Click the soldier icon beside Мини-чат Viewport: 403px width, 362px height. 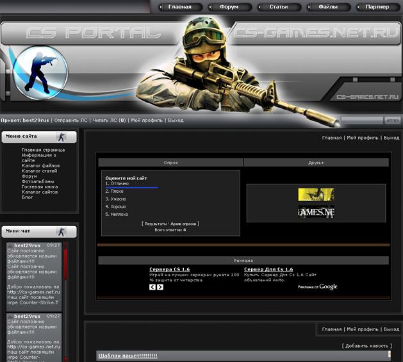coord(62,231)
